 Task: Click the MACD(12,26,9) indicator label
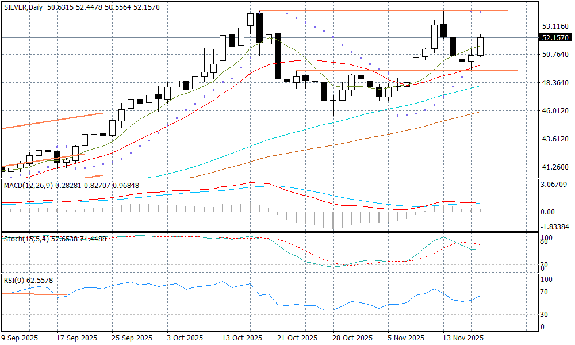(27, 185)
